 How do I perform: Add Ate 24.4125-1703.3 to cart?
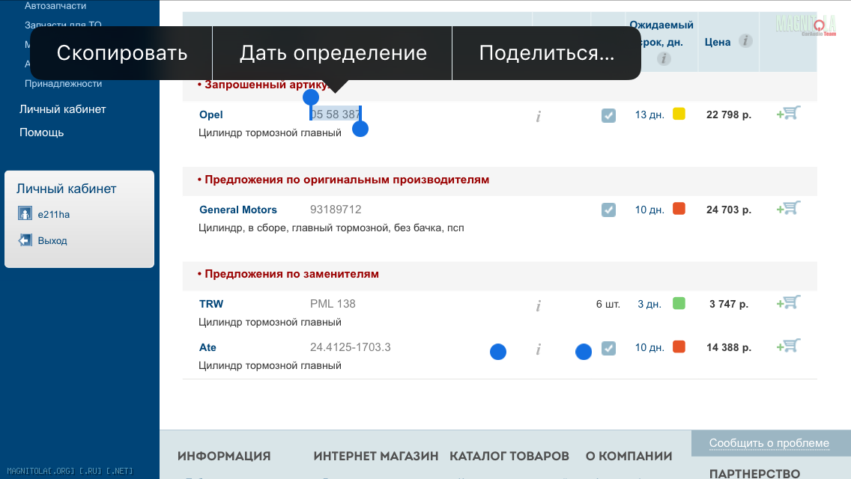point(789,346)
